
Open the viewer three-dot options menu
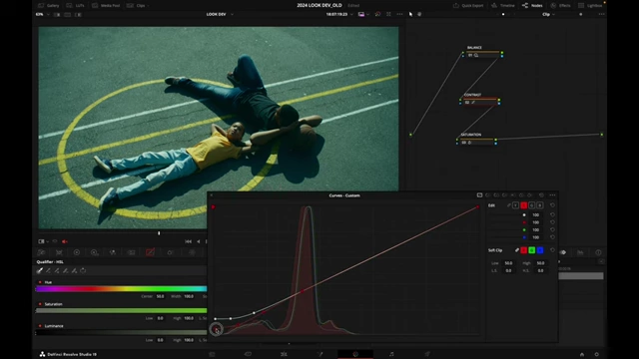point(399,14)
